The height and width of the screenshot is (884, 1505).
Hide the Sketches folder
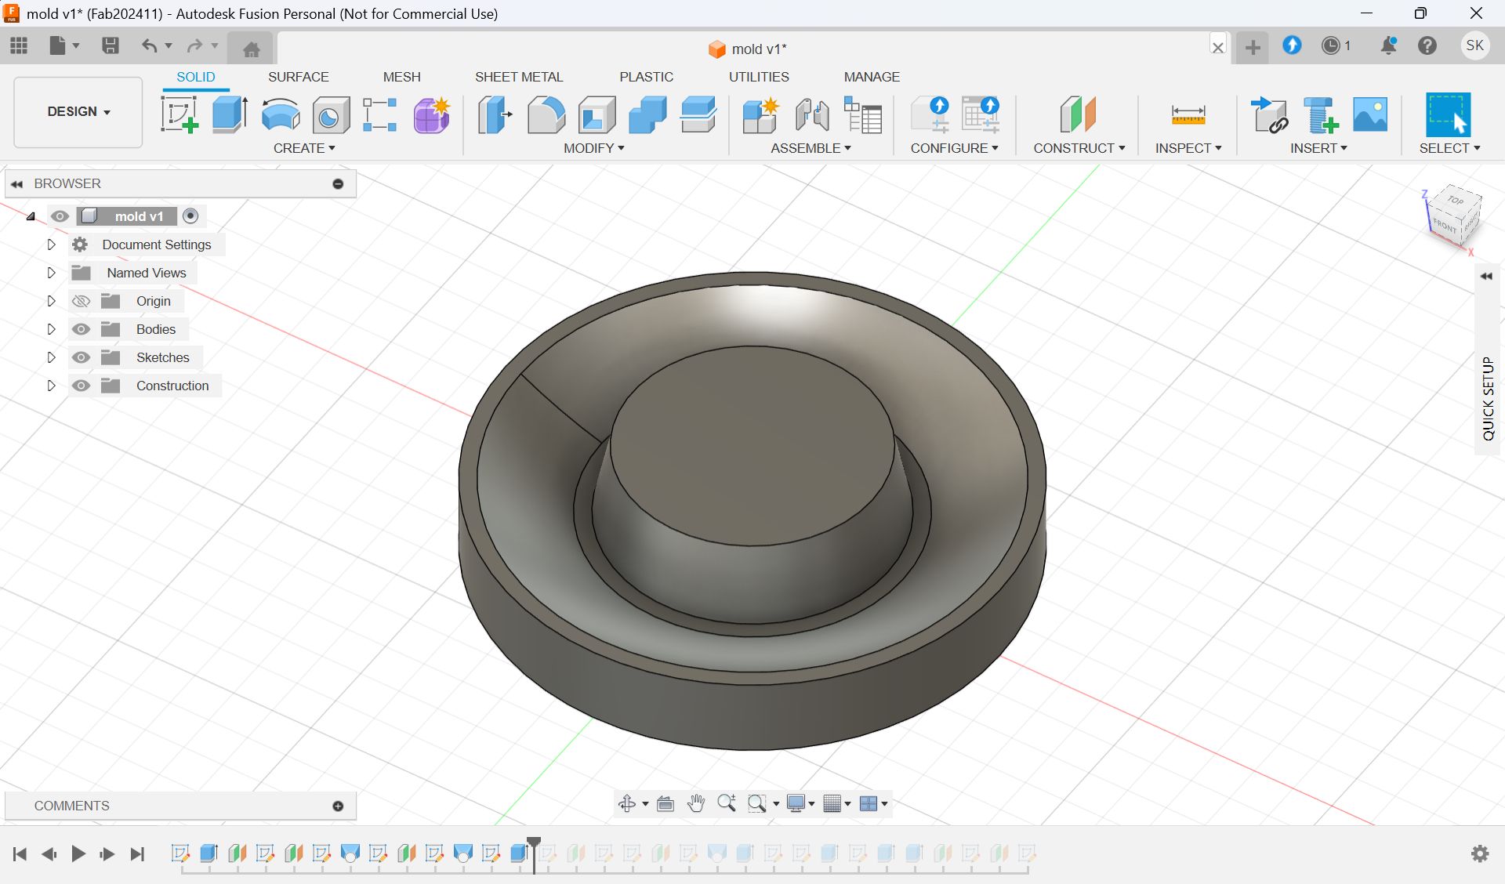(81, 357)
